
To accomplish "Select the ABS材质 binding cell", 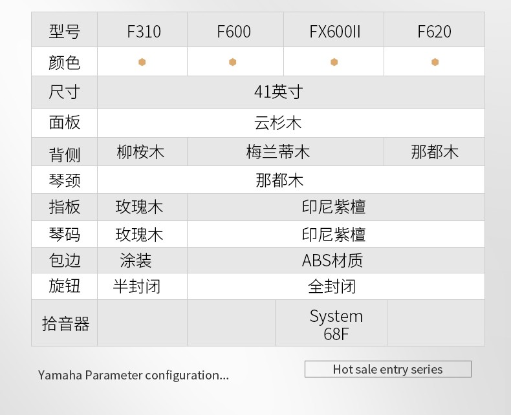I will pyautogui.click(x=332, y=260).
